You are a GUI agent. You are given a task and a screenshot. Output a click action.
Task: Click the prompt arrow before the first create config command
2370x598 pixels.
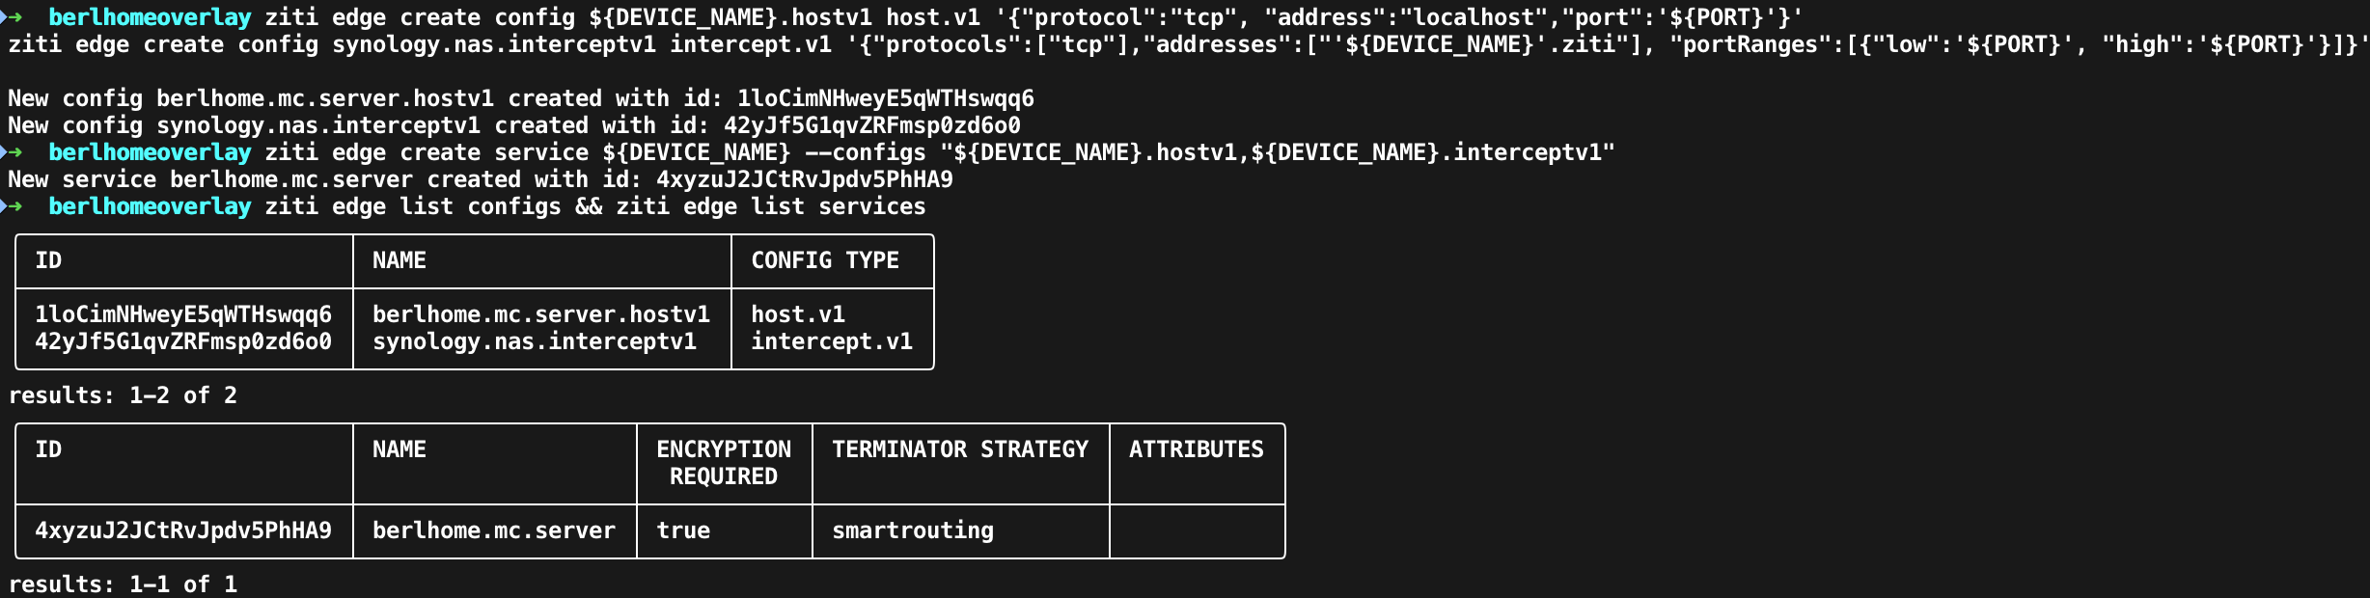click(14, 17)
